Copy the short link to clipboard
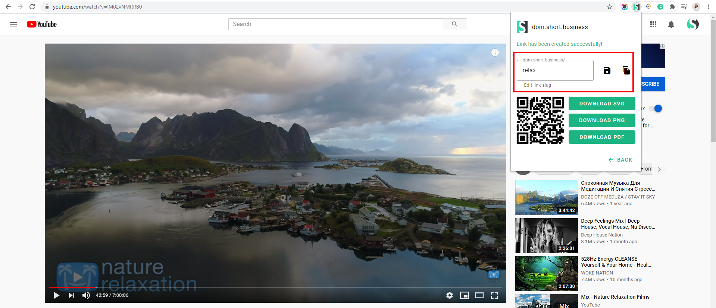 [626, 70]
